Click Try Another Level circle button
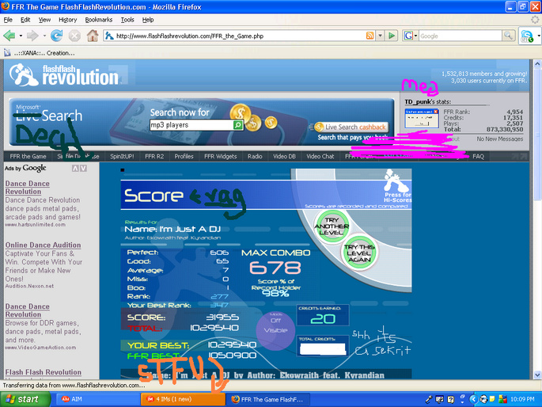Image resolution: width=542 pixels, height=407 pixels. click(x=332, y=226)
